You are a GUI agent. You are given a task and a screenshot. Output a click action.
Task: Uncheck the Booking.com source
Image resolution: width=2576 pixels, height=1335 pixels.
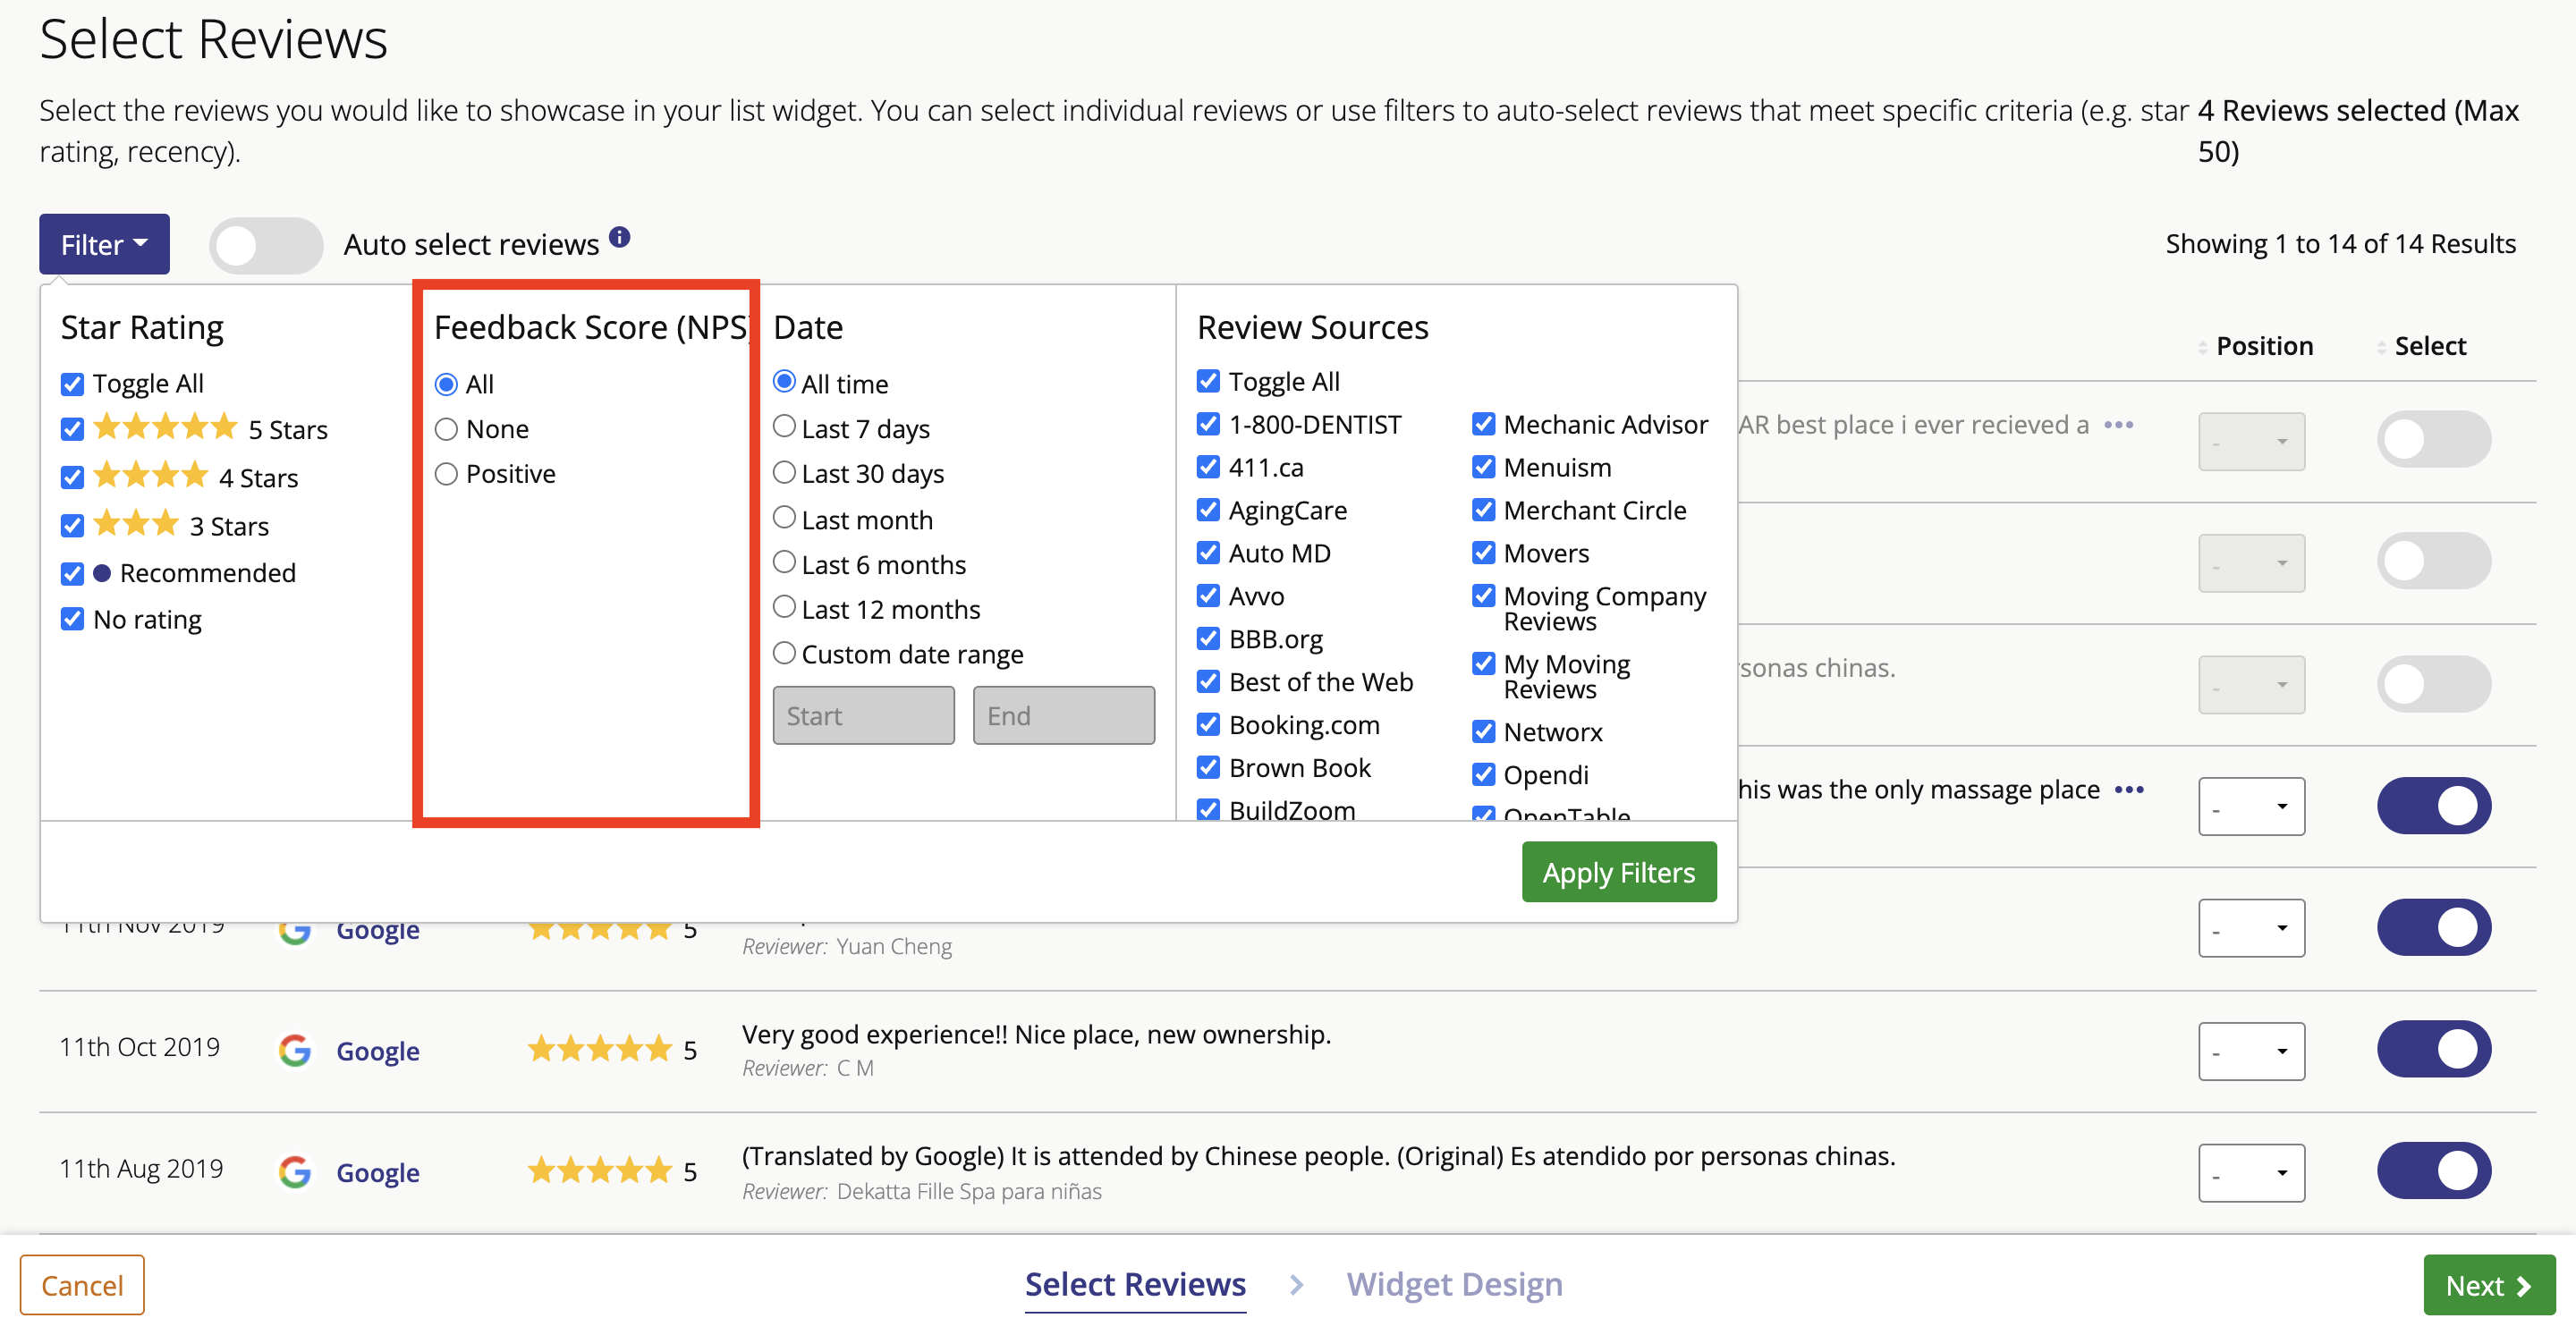click(x=1208, y=724)
